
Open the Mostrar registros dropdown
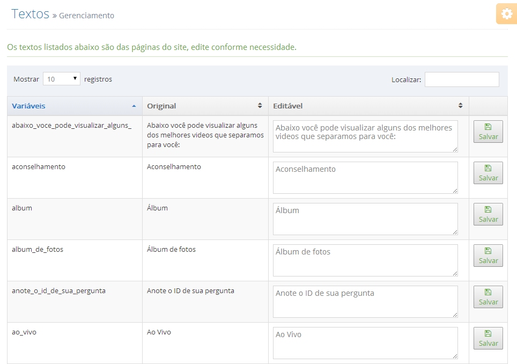point(62,79)
